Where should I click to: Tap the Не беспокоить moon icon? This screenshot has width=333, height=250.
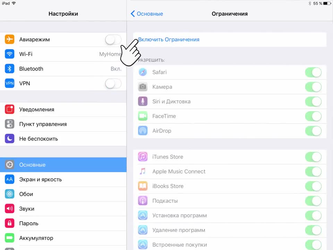[x=10, y=139]
